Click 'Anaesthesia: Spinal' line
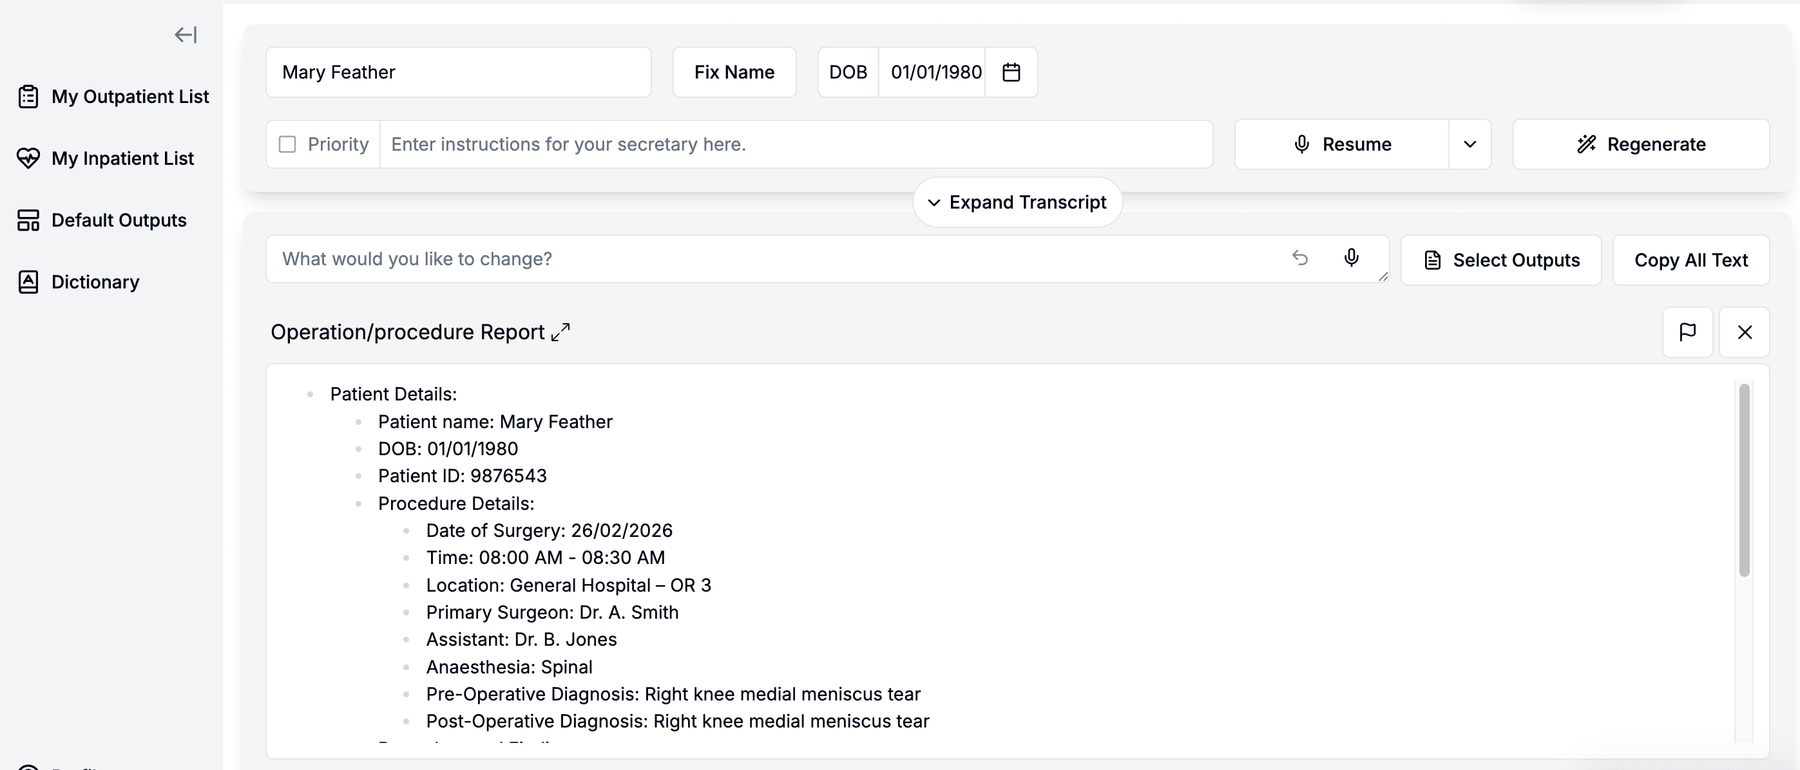 [509, 667]
